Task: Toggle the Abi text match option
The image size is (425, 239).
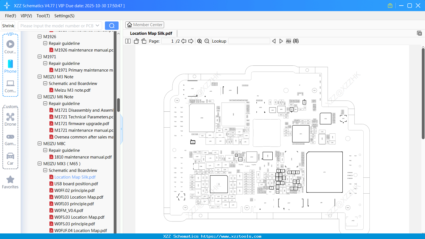Action: [x=288, y=41]
